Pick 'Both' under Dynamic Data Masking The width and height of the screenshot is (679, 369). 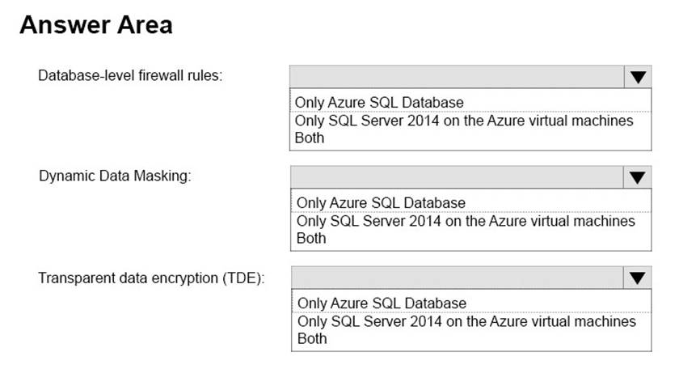(311, 238)
